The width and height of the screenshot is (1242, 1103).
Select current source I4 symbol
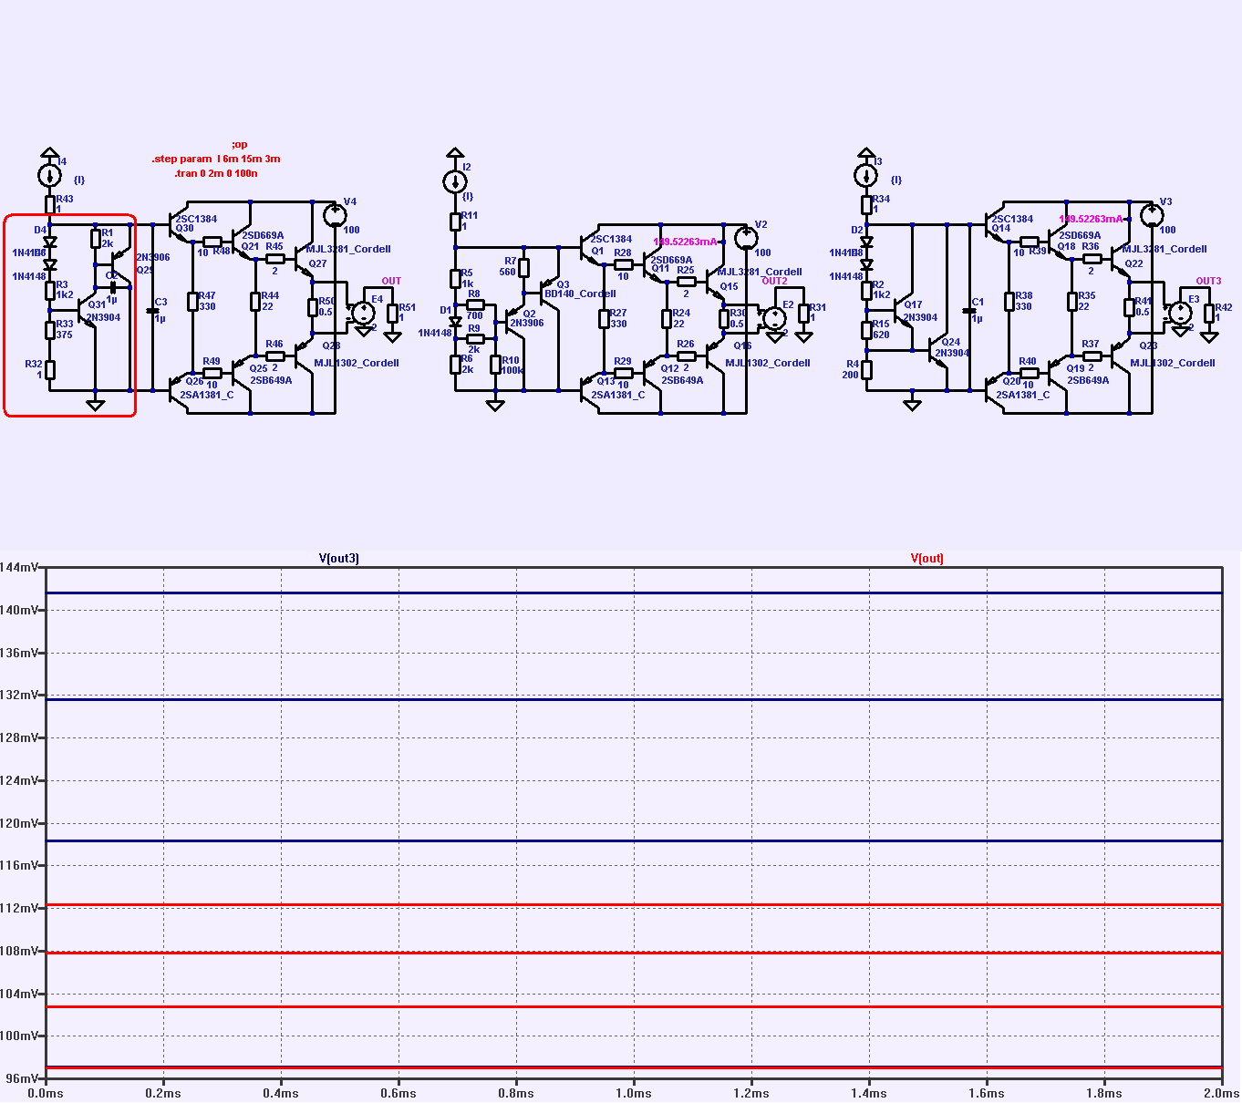(x=49, y=176)
